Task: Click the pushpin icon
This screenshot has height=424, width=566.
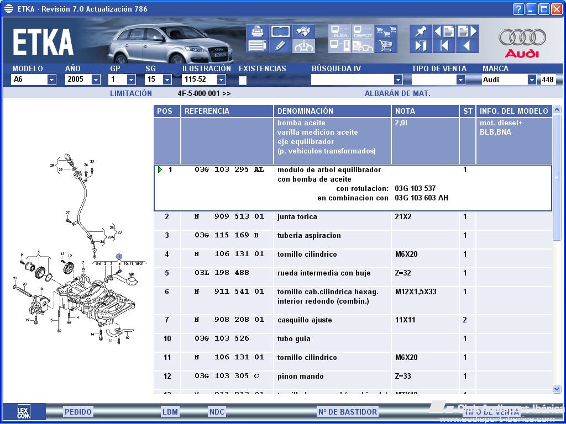Action: click(x=421, y=31)
